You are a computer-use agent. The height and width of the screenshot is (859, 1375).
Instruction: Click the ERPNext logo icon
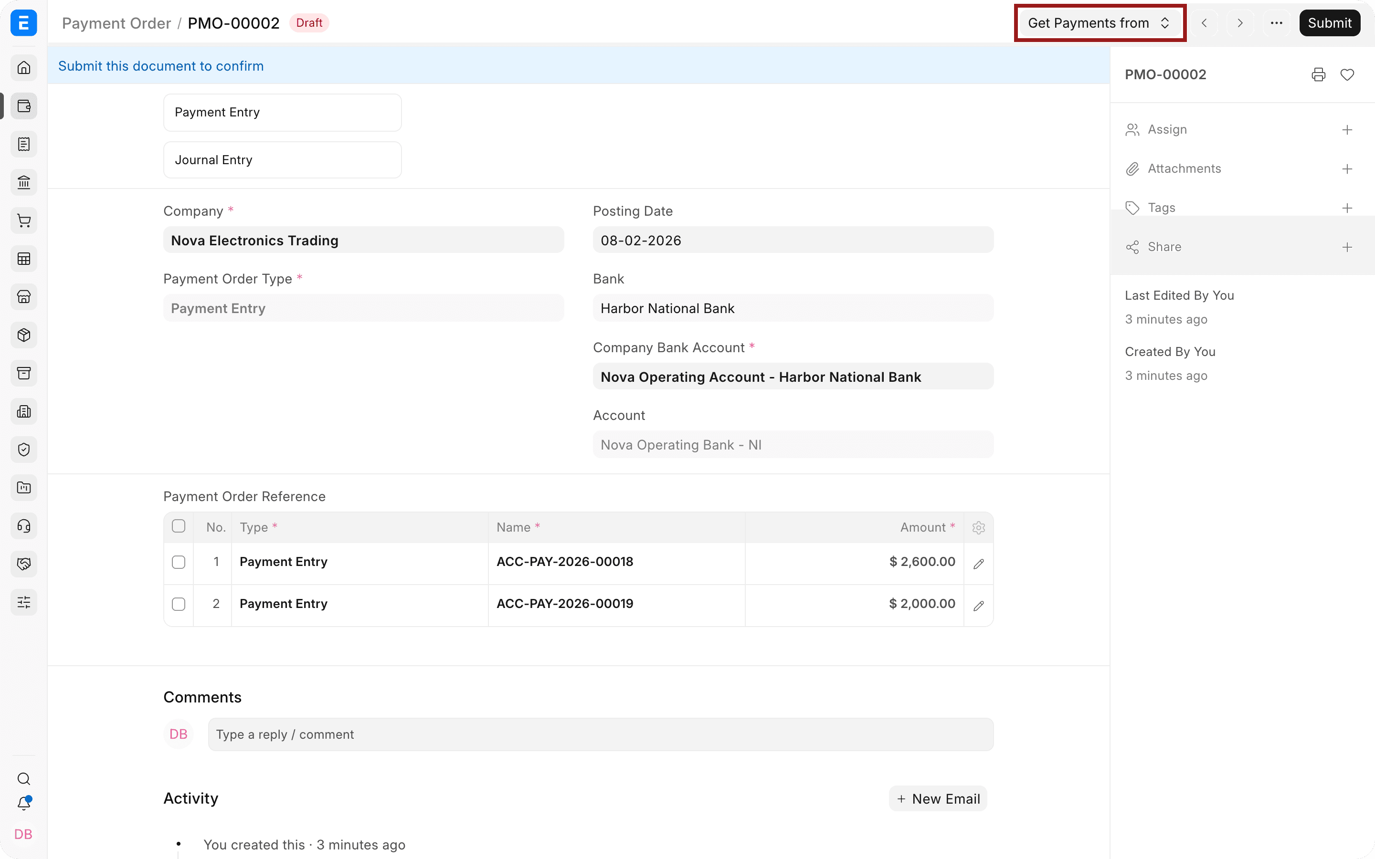(x=24, y=23)
